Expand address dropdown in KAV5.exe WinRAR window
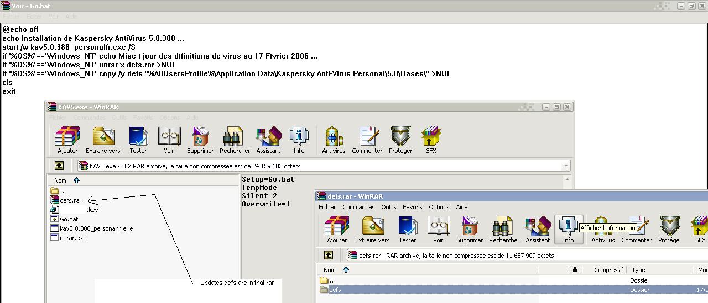This screenshot has height=303, width=708. coord(566,166)
